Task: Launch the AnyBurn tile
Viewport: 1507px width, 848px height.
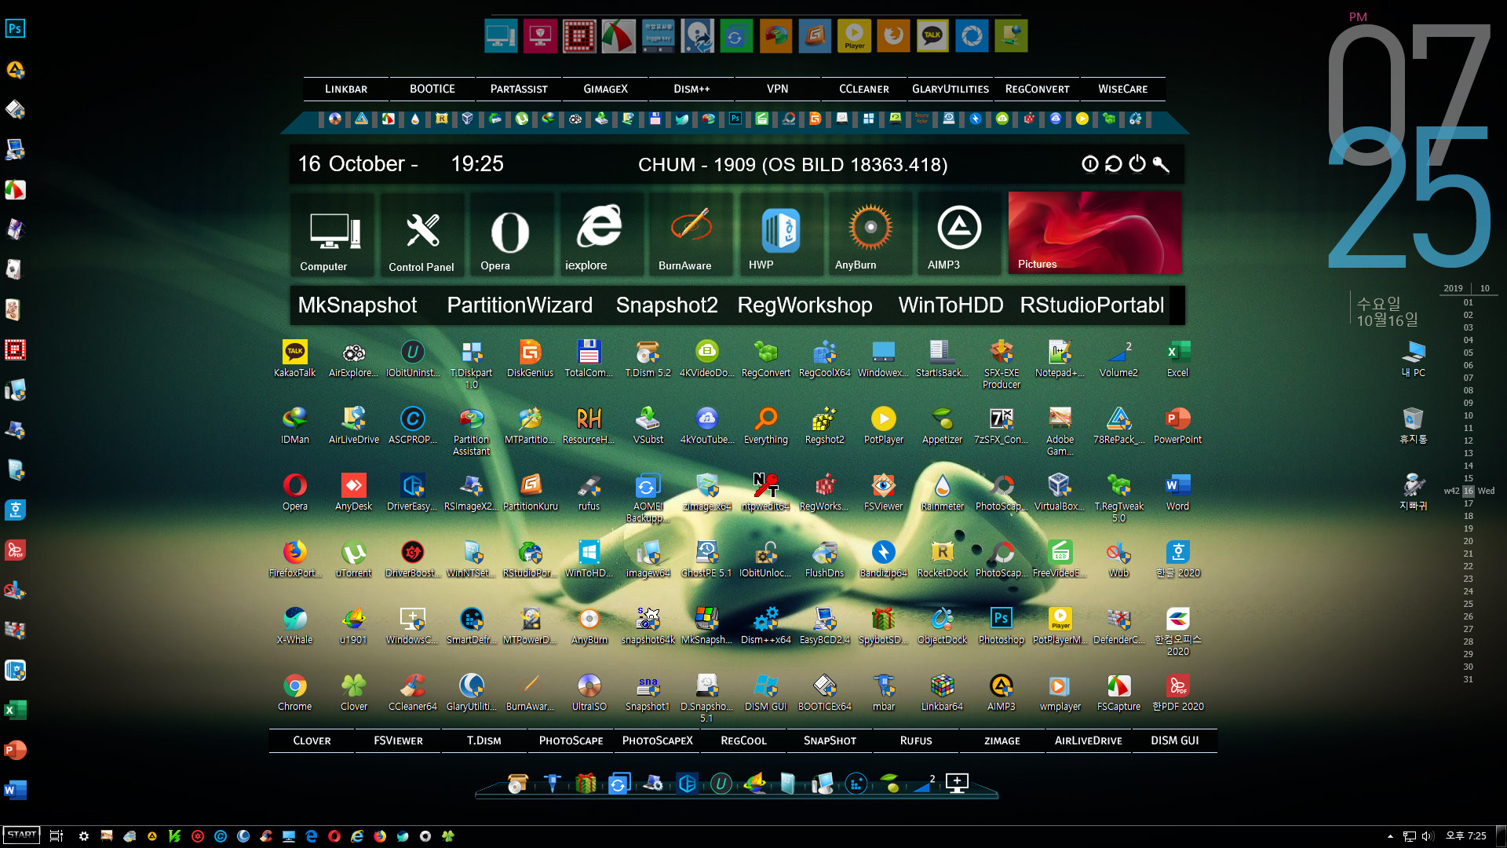Action: click(x=870, y=234)
